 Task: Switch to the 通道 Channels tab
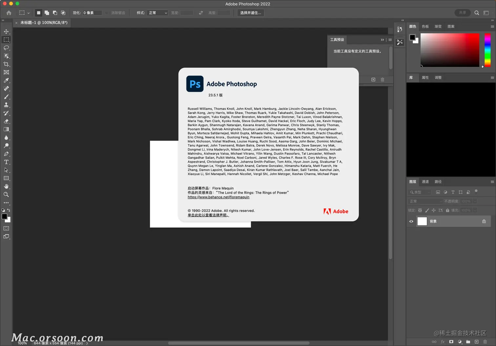click(425, 182)
